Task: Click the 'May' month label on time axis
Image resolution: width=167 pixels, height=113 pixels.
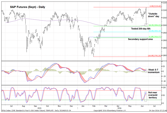Action: click(130, 106)
